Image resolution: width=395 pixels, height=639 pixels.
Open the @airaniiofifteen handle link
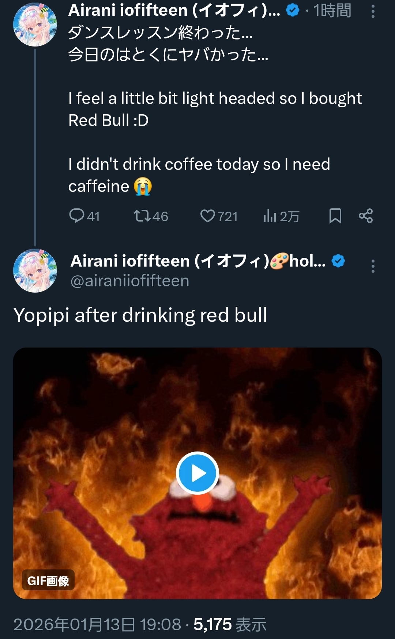[130, 281]
